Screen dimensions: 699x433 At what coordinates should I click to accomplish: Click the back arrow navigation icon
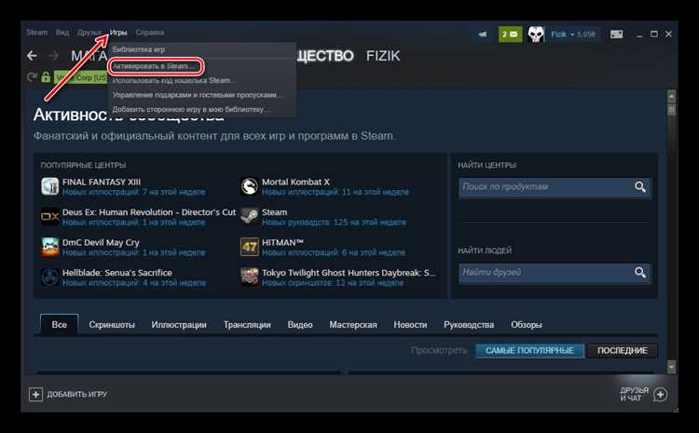coord(32,56)
